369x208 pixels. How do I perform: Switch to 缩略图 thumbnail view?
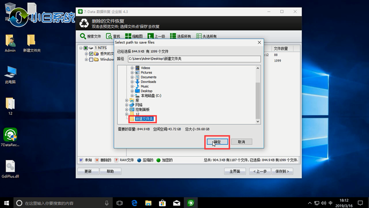134,36
